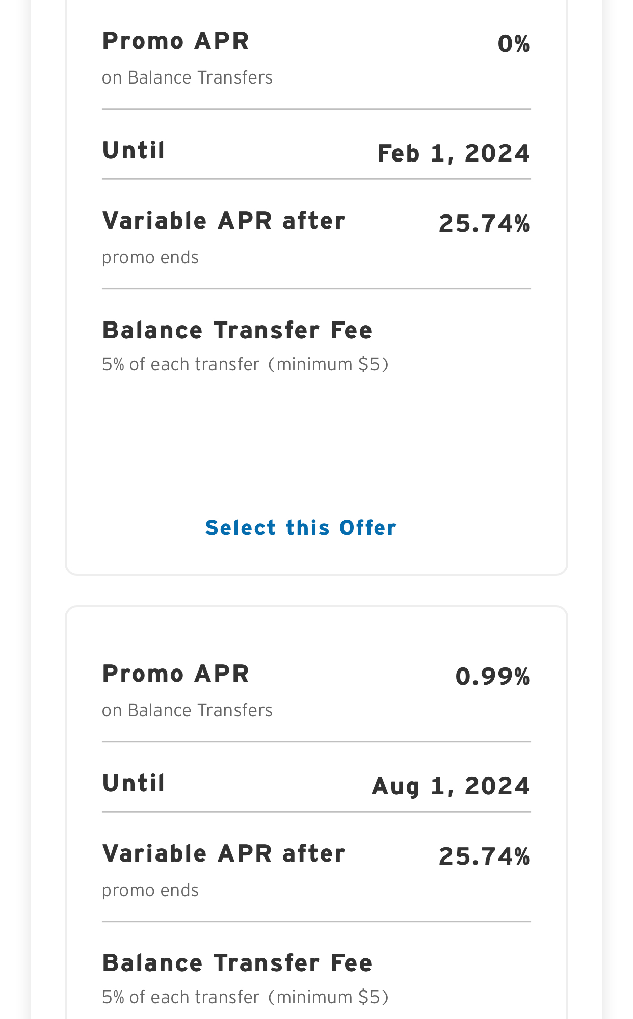The width and height of the screenshot is (633, 1019).
Task: Tap promo ends subtext in 0% offer card
Action: click(150, 258)
